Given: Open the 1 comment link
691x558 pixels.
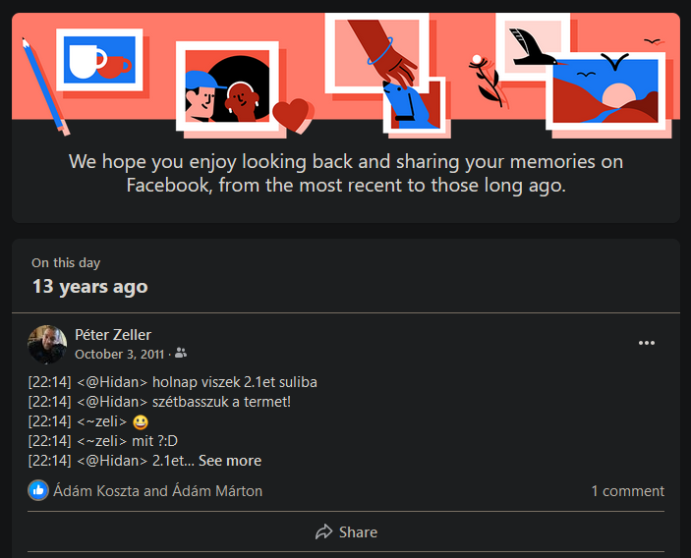Looking at the screenshot, I should click(627, 491).
